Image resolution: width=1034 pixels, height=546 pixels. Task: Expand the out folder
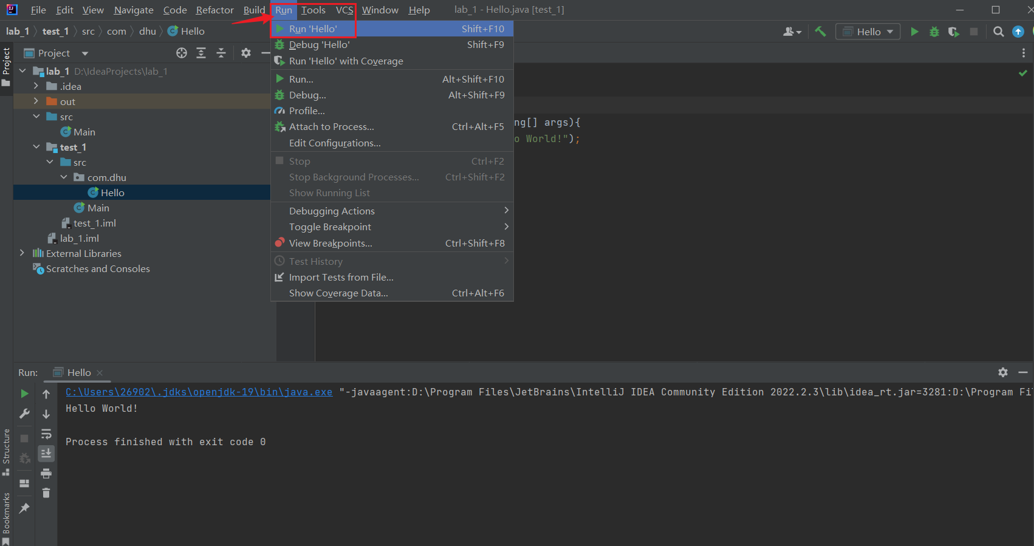36,101
